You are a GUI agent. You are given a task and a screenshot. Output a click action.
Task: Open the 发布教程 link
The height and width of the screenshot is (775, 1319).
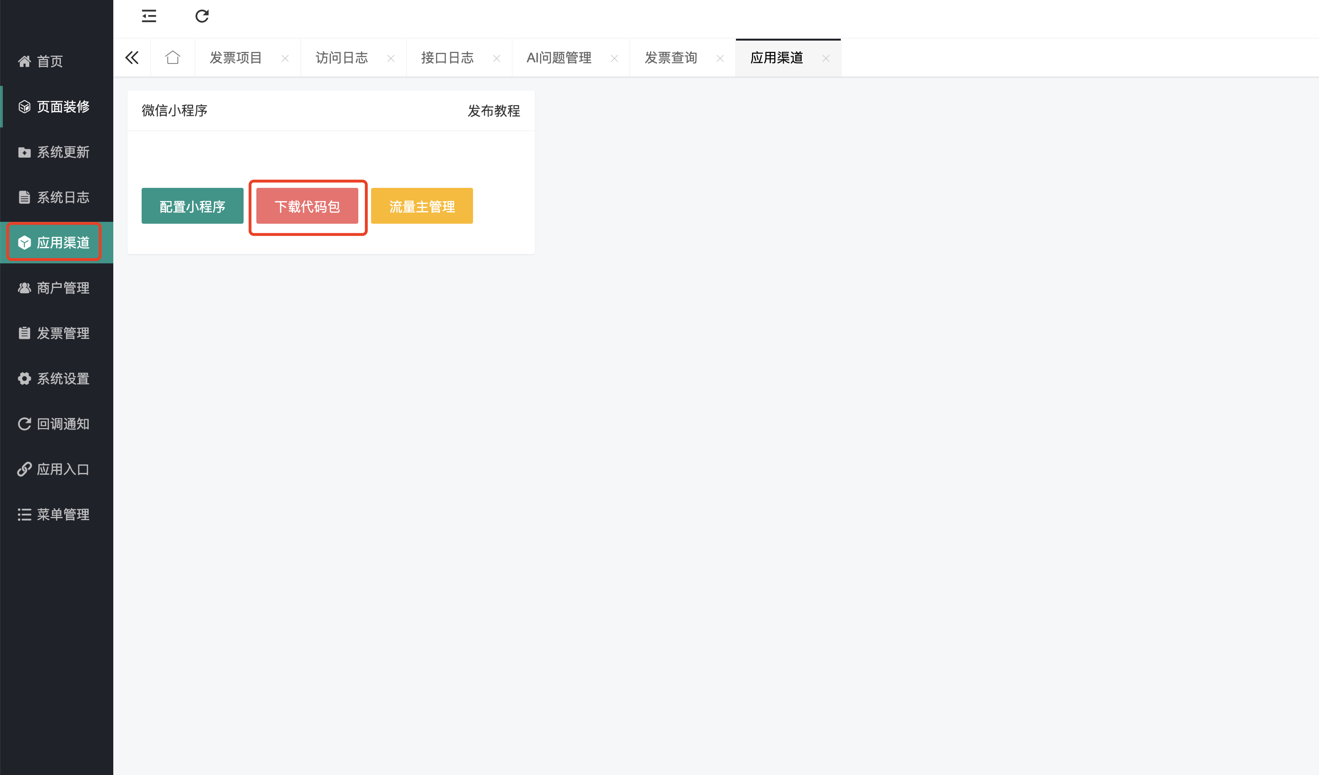493,111
